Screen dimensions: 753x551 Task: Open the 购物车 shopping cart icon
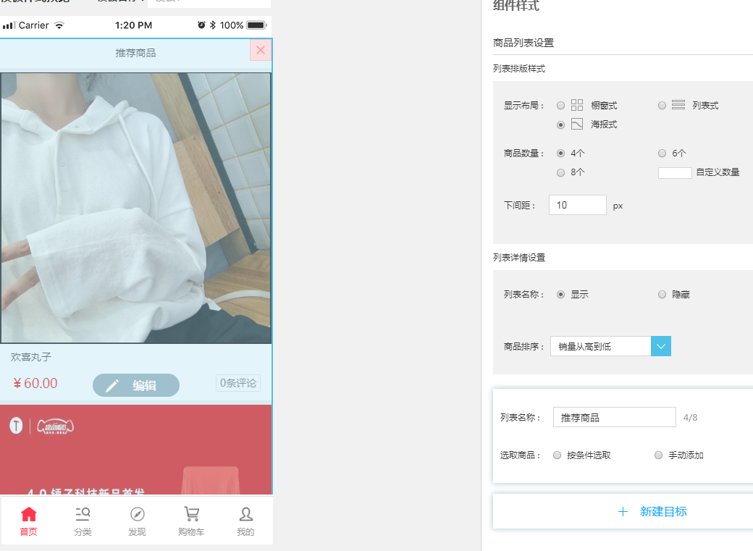pyautogui.click(x=191, y=515)
